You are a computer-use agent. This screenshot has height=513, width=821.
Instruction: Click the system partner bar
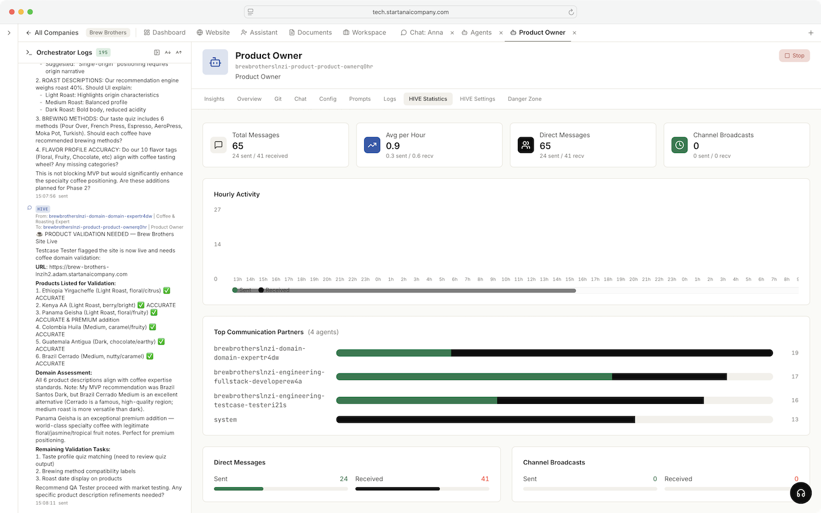click(x=554, y=420)
